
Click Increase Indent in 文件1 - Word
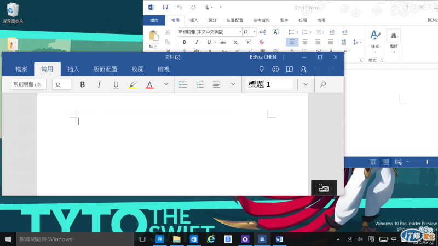click(345, 32)
